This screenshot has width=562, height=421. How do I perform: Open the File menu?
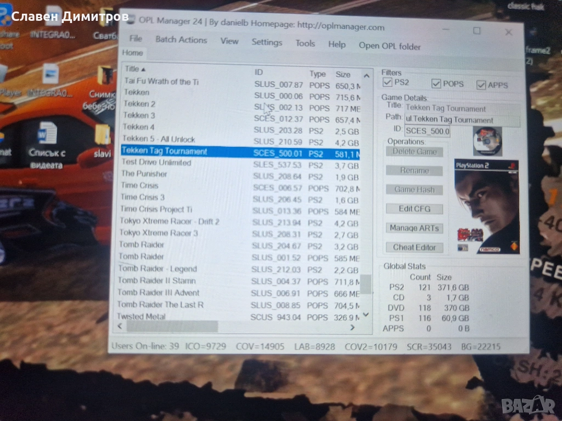(x=136, y=39)
